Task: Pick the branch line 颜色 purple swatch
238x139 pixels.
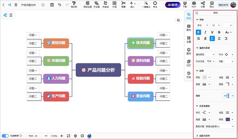Action: [228, 119]
